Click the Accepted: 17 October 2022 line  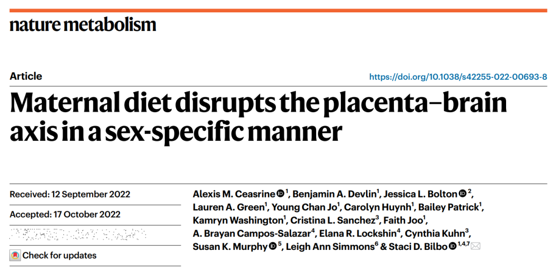(x=65, y=214)
